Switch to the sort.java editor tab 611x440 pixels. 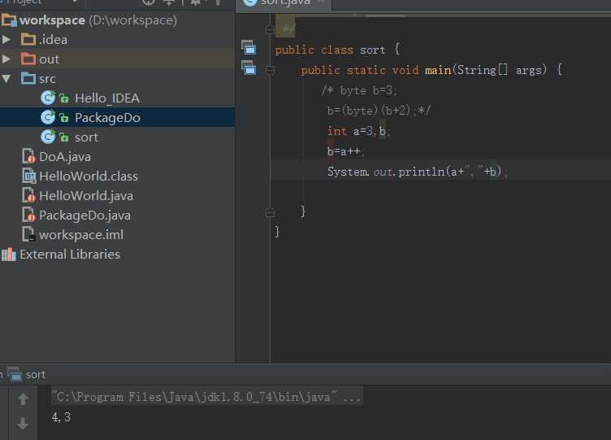(285, 3)
